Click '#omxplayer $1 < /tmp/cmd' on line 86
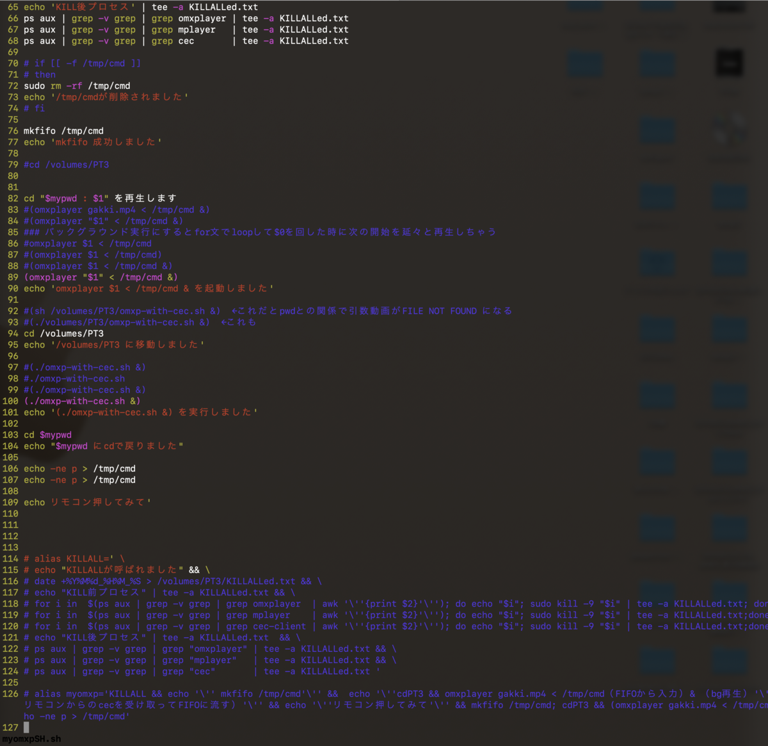This screenshot has width=768, height=746. pyautogui.click(x=88, y=243)
